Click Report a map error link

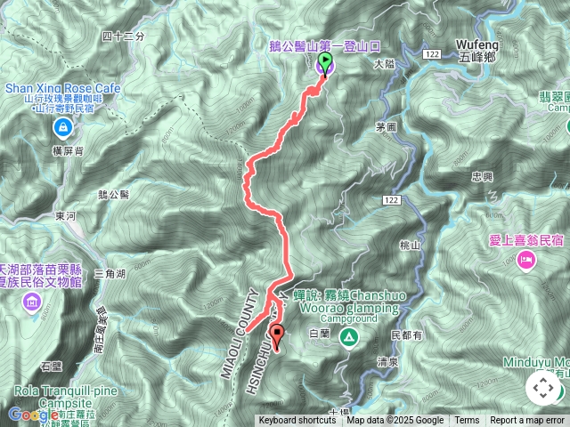526,421
